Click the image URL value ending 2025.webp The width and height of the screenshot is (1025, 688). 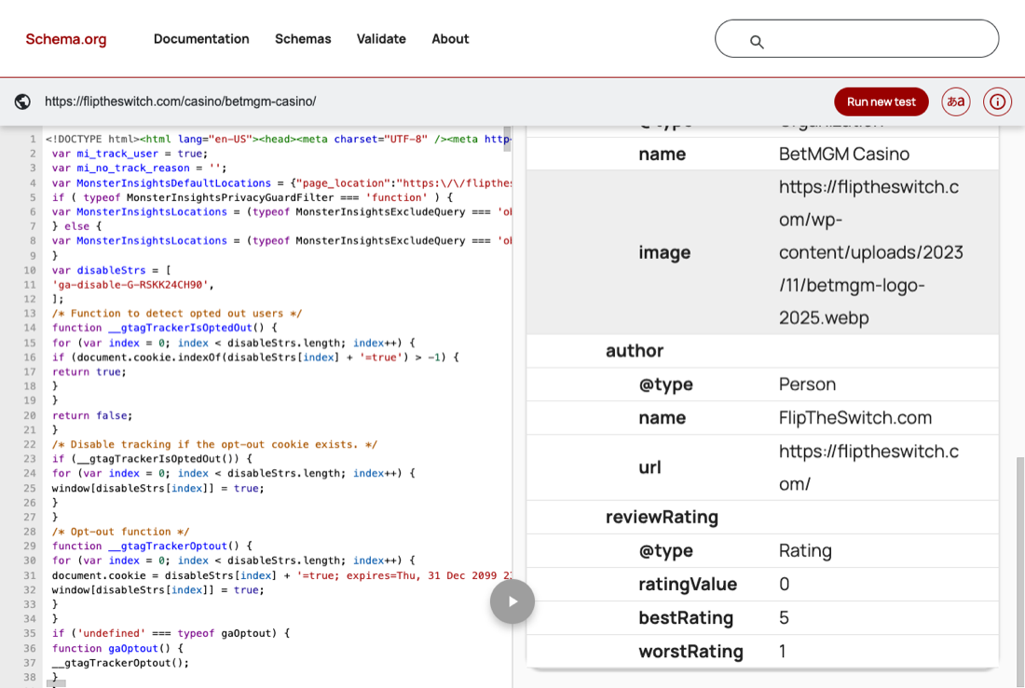click(x=870, y=252)
